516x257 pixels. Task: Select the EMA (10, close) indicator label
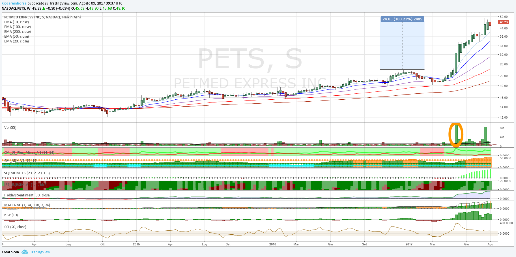click(x=16, y=22)
